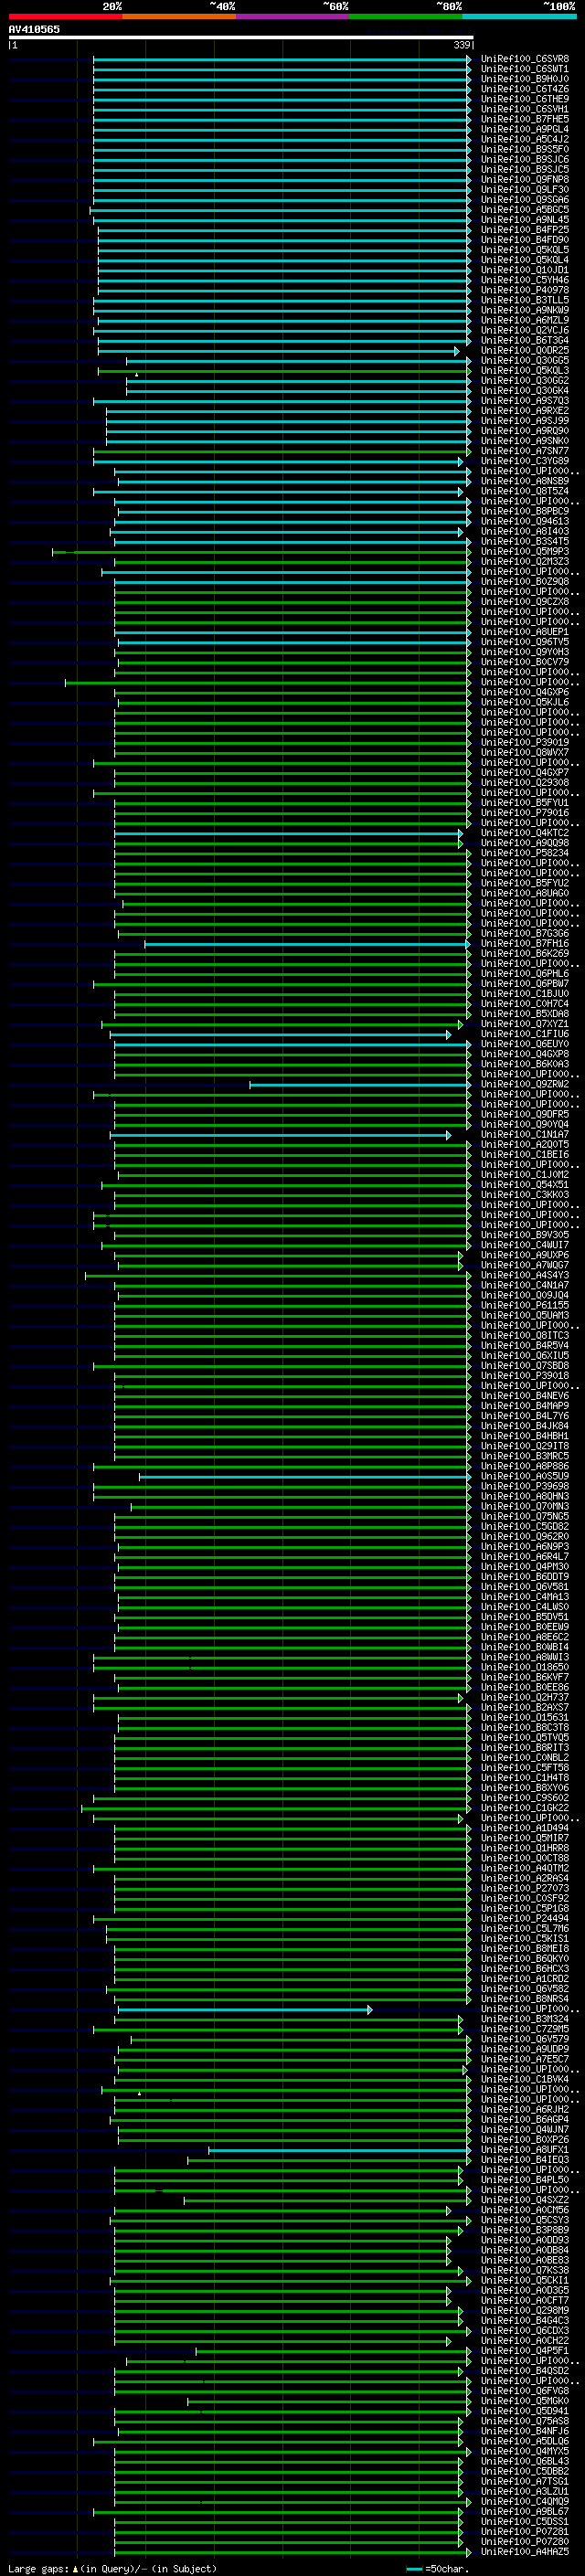Open hit UniRef100_Q5KQL3
Viewport: 585px width, 2576px height.
point(525,371)
